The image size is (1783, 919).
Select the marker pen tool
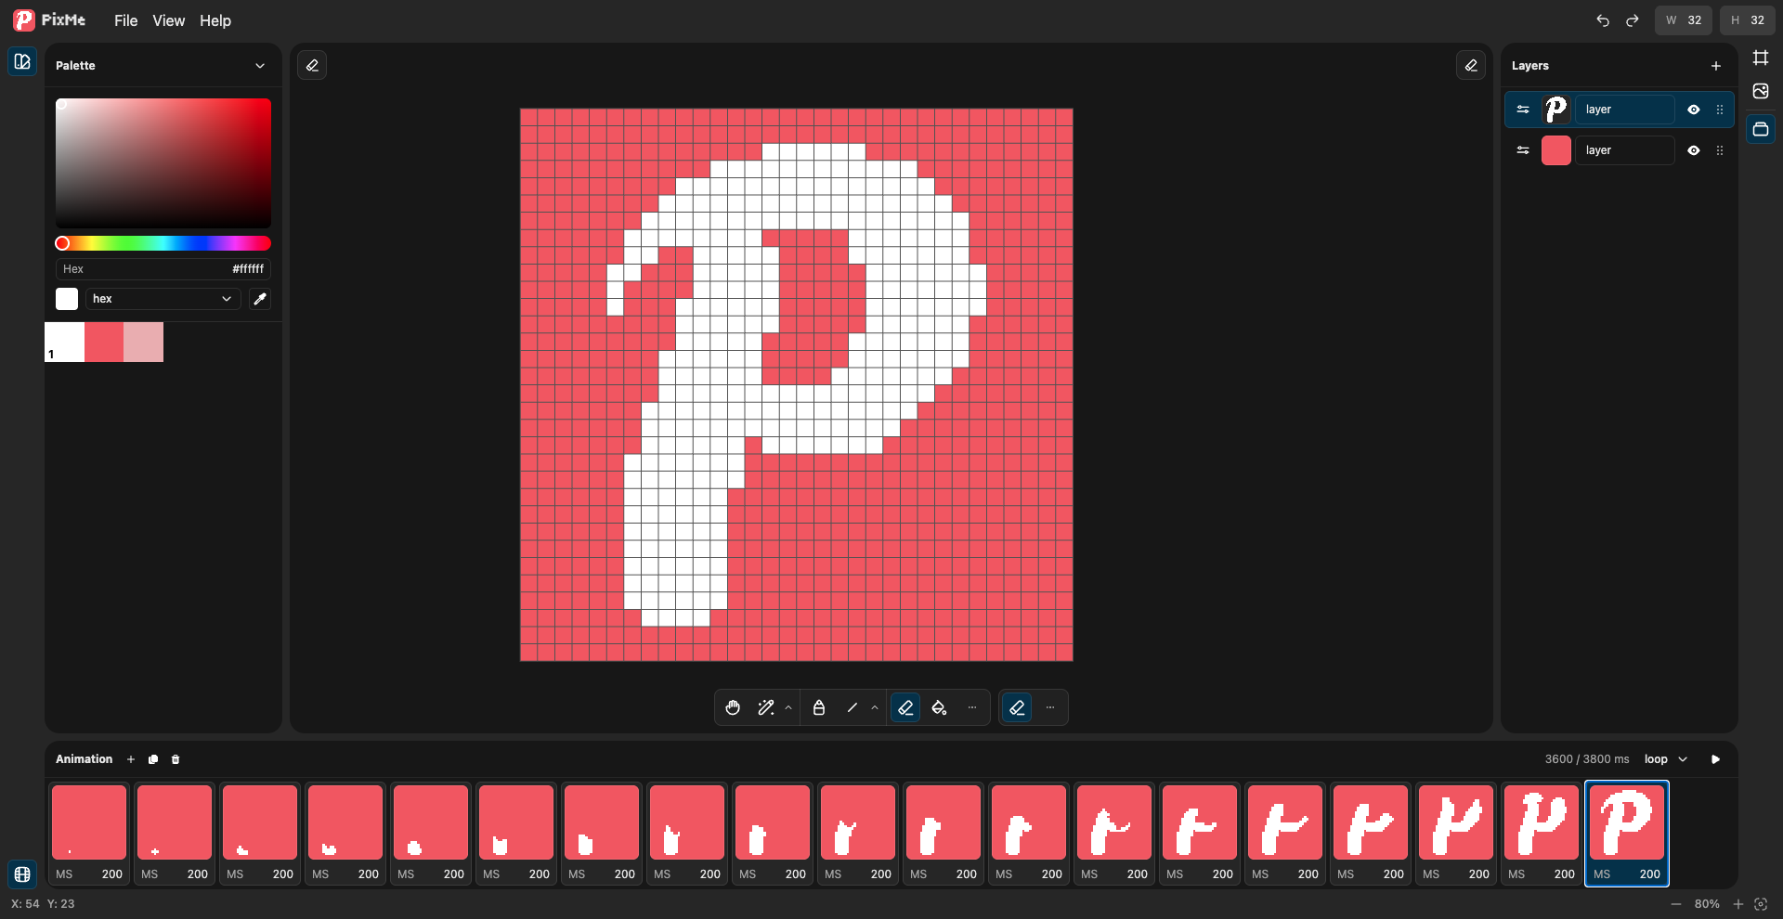point(819,707)
